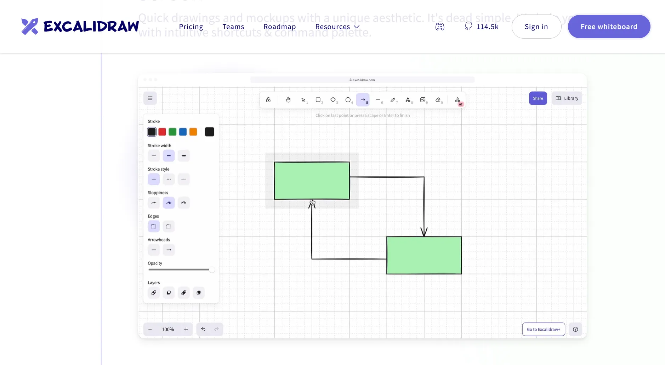Click the GitHub icon in header
The image size is (665, 365).
[468, 27]
